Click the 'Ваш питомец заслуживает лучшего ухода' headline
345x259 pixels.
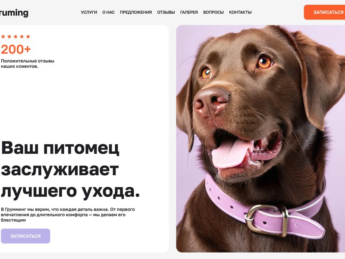pos(70,170)
